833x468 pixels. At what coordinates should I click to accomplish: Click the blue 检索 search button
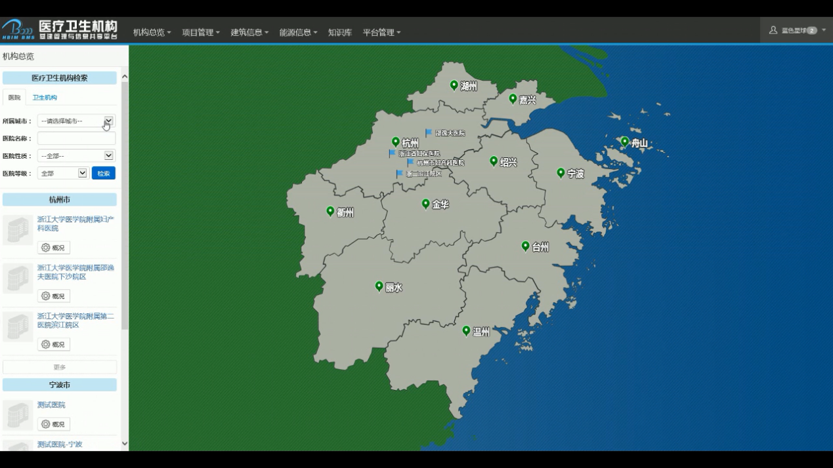(103, 173)
